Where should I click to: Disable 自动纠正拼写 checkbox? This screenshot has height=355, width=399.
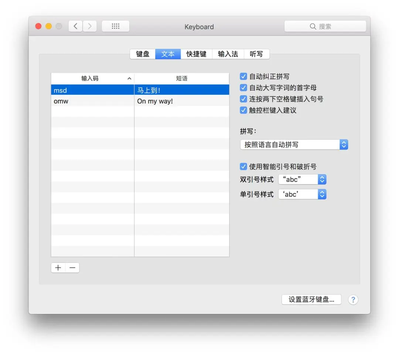click(243, 77)
